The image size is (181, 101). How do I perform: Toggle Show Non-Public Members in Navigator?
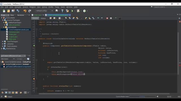pyautogui.click(x=13, y=93)
